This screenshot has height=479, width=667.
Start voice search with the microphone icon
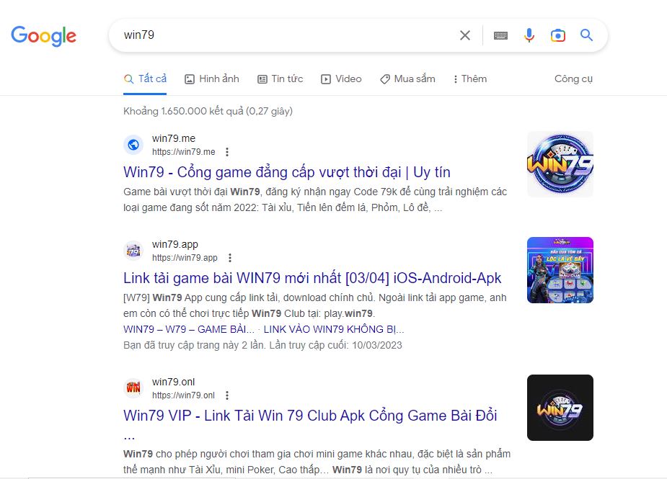tap(529, 35)
